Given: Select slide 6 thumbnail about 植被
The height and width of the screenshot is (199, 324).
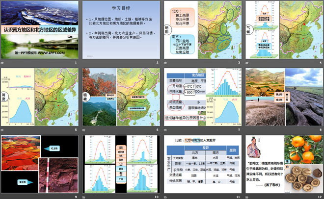Looking at the screenshot, I should tap(121, 97).
